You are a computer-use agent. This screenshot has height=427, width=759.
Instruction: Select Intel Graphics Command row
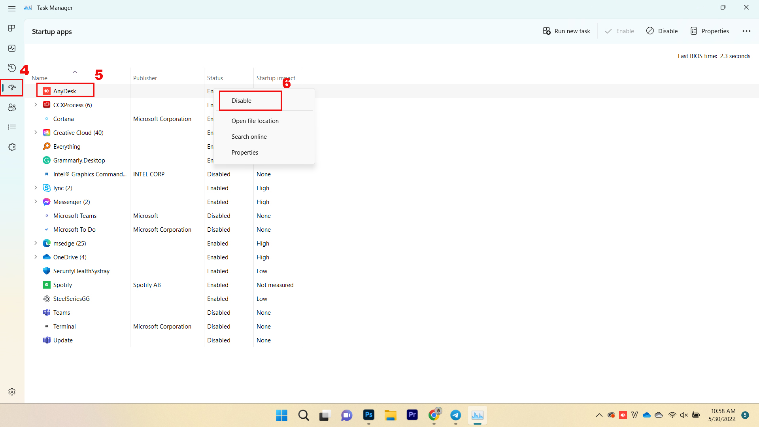[164, 174]
